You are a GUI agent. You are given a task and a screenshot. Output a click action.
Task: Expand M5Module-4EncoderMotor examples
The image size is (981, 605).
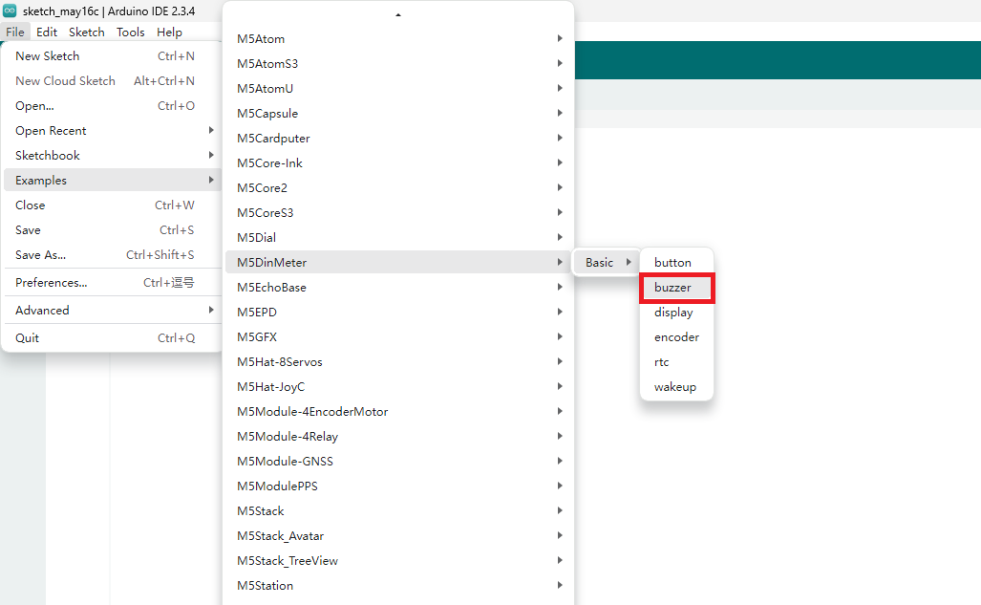coord(398,412)
